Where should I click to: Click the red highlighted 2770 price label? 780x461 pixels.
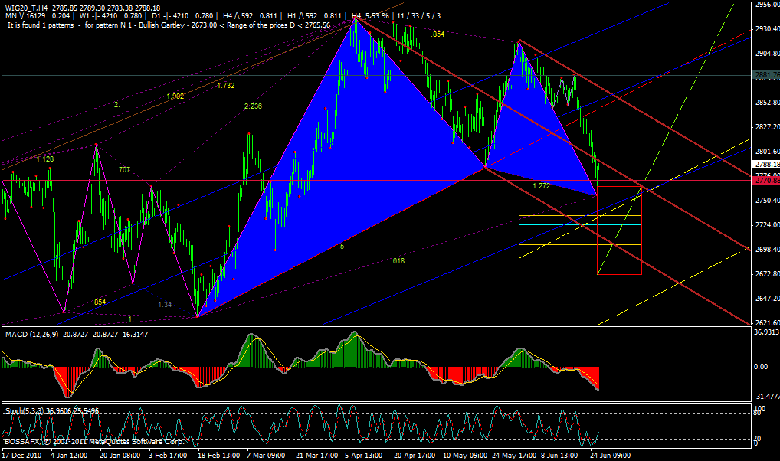tap(765, 181)
